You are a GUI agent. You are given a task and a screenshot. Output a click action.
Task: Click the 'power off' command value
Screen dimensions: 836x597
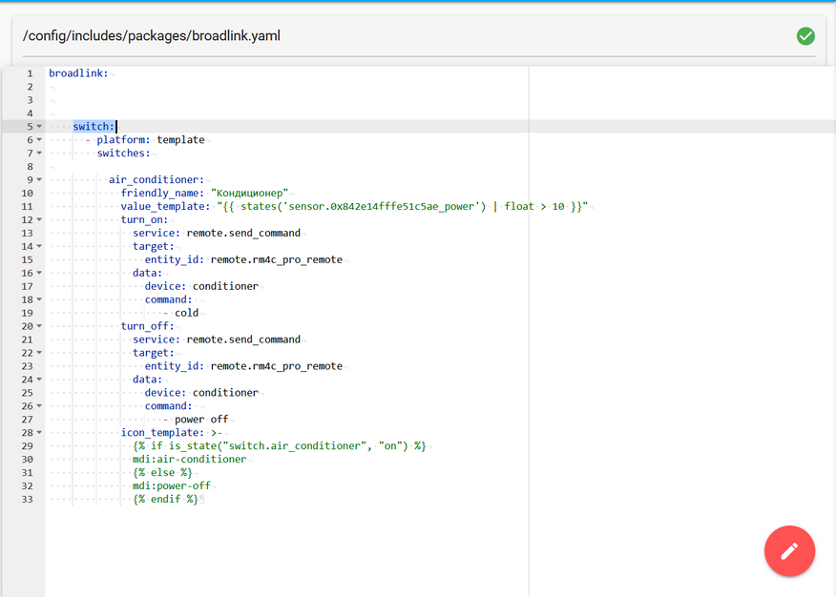click(201, 419)
